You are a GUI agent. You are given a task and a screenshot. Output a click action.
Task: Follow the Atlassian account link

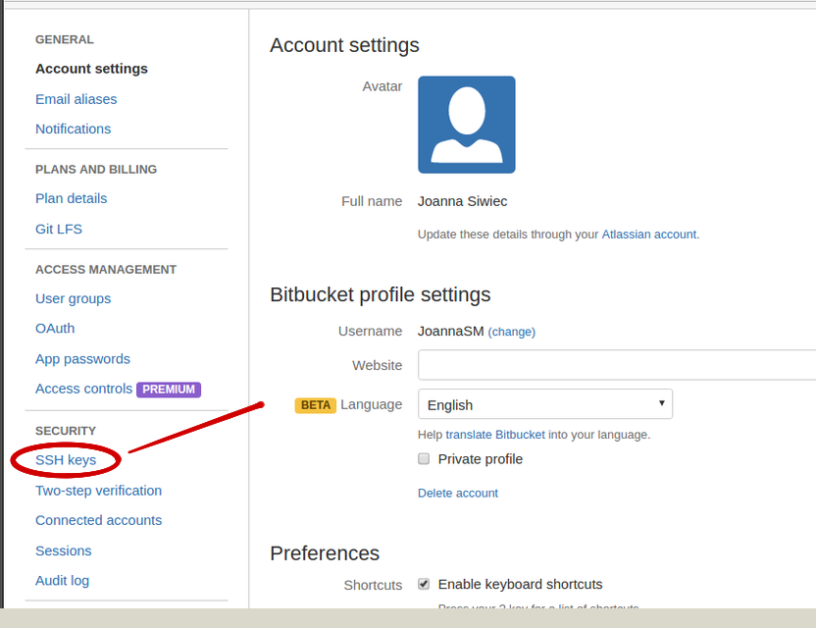[x=649, y=235]
